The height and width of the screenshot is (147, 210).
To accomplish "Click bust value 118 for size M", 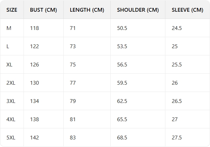I will click(x=35, y=28).
